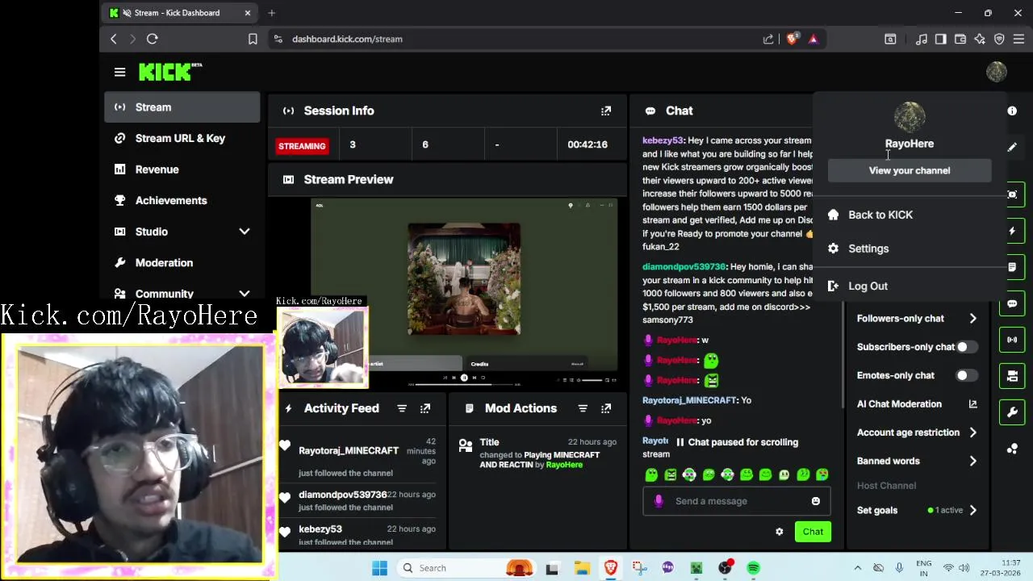This screenshot has width=1033, height=581.
Task: Open Account age restriction chevron
Action: (972, 433)
